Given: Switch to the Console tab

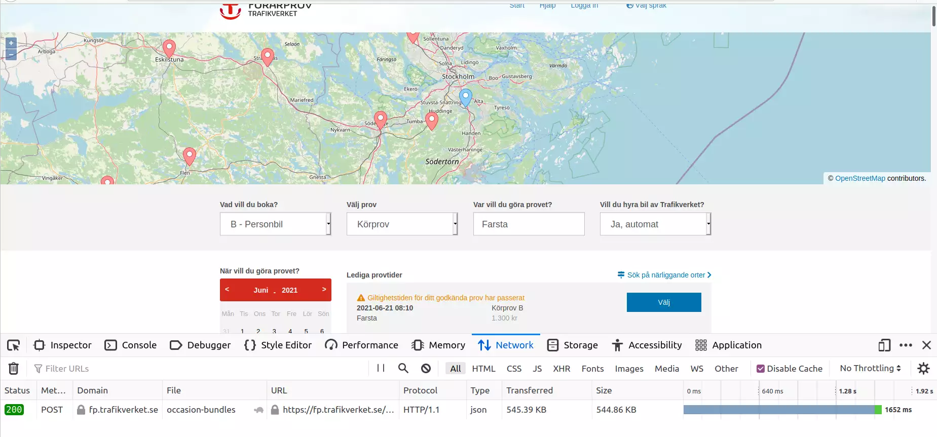Looking at the screenshot, I should 131,345.
